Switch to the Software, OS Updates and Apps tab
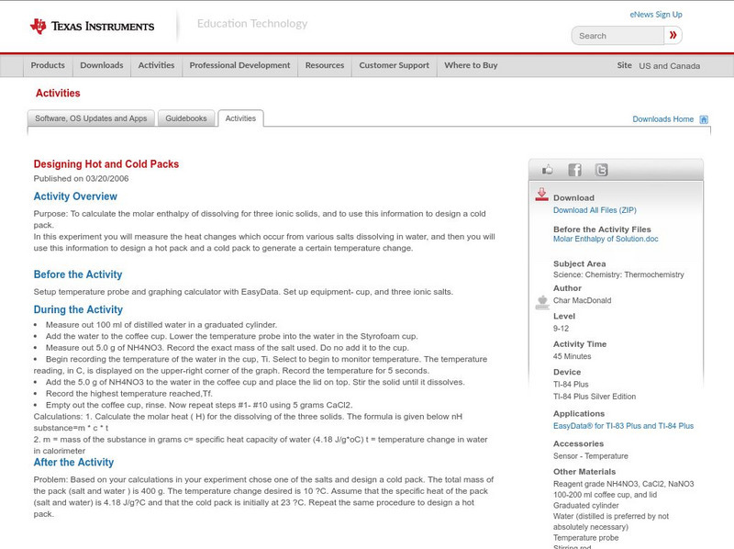The height and width of the screenshot is (549, 734). coord(90,118)
